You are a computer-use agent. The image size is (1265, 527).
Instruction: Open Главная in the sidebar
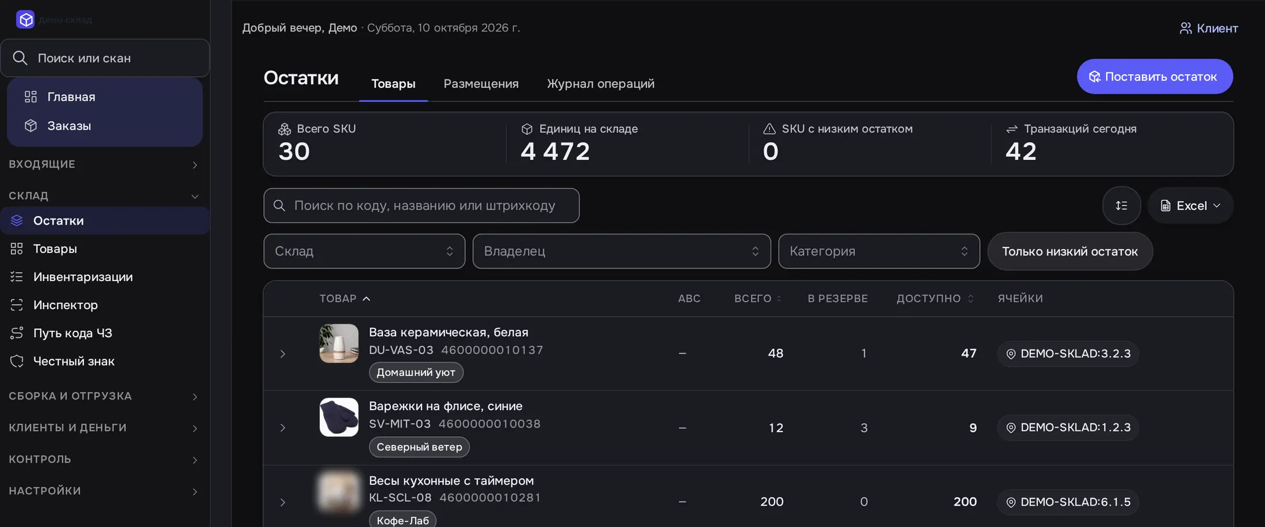(x=105, y=97)
